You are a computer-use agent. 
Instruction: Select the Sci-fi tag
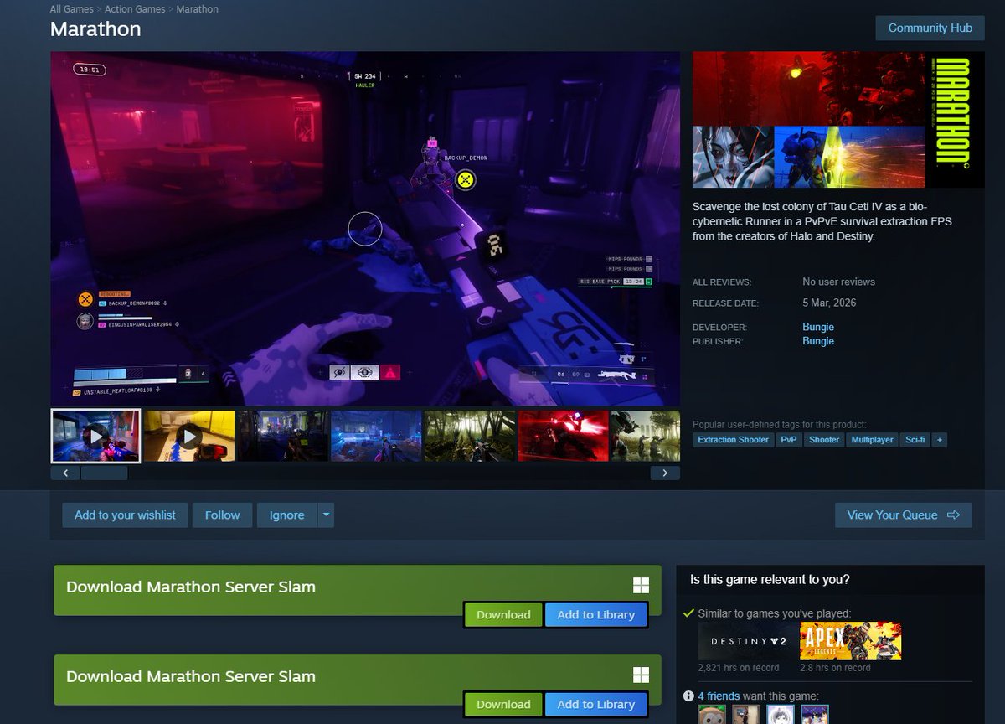[x=915, y=440]
